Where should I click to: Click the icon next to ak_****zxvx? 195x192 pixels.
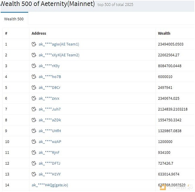click(x=34, y=98)
